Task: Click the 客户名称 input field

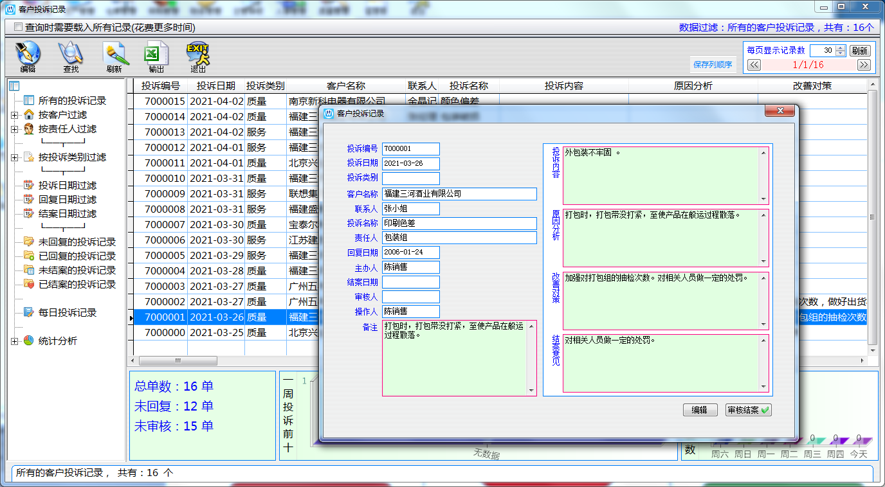Action: pos(459,193)
